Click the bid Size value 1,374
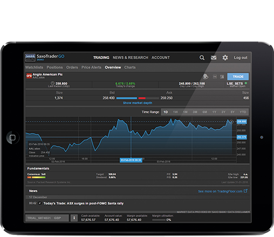Screen dimensions: 274x237 coord(59,98)
